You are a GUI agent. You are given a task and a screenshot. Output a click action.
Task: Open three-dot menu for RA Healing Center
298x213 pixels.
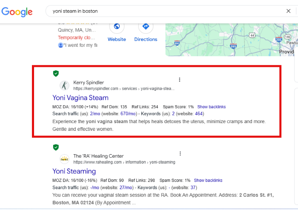181,154
